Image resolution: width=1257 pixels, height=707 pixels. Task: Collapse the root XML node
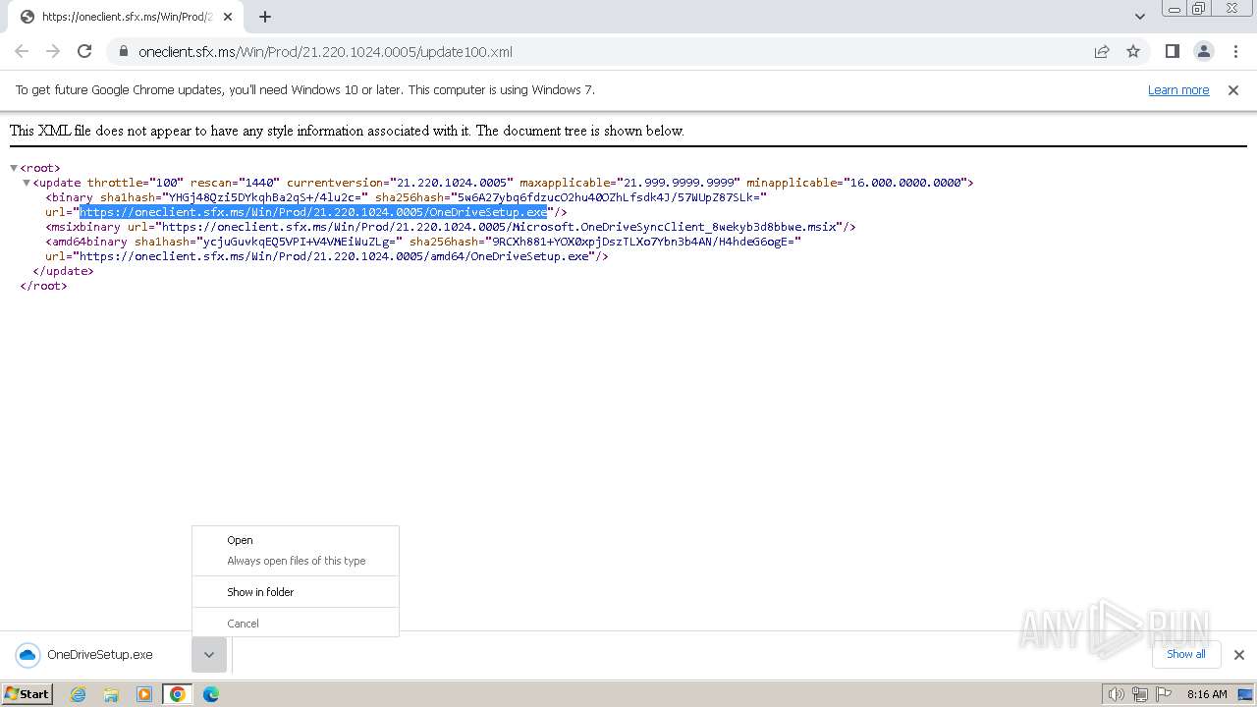[x=14, y=168]
